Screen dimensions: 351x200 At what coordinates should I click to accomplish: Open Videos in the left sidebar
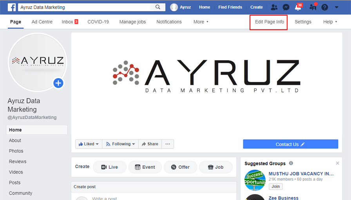tap(16, 172)
